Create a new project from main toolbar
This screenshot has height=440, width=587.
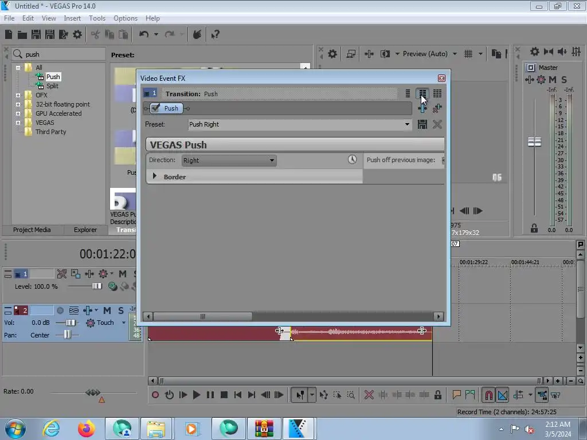coord(9,34)
